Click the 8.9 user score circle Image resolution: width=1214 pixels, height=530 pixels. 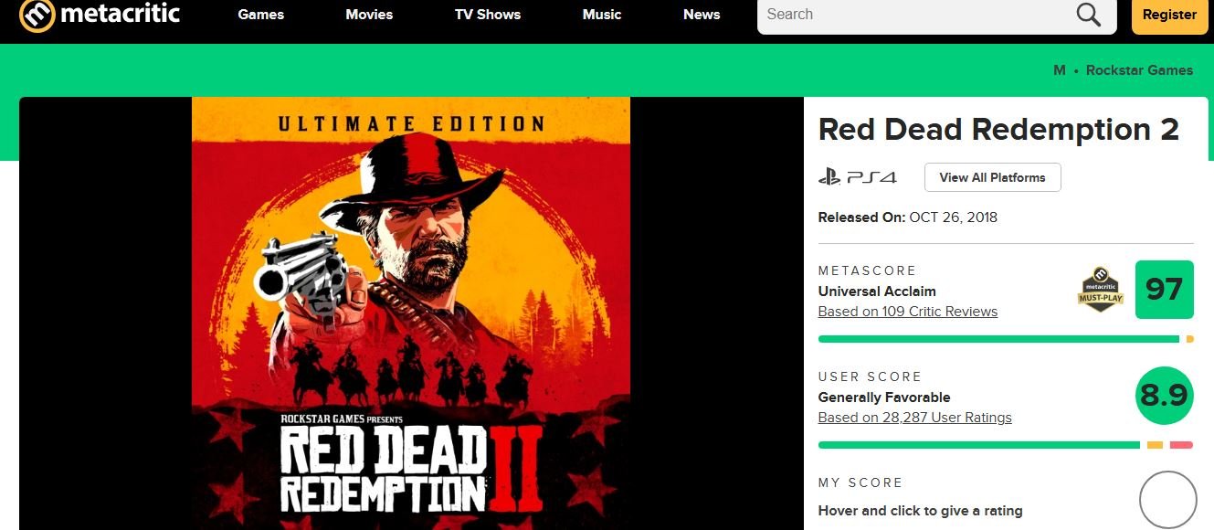1164,396
